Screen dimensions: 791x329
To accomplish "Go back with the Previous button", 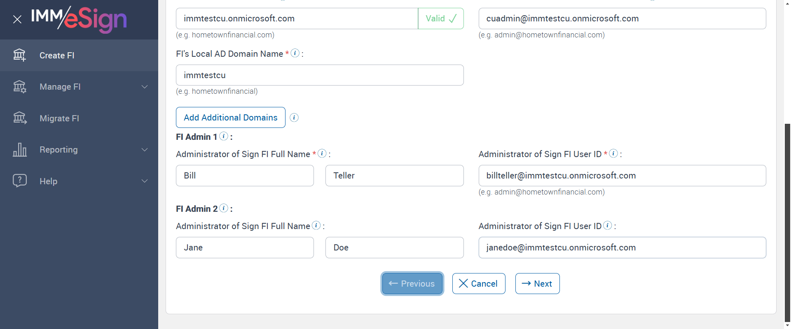I will click(x=412, y=284).
